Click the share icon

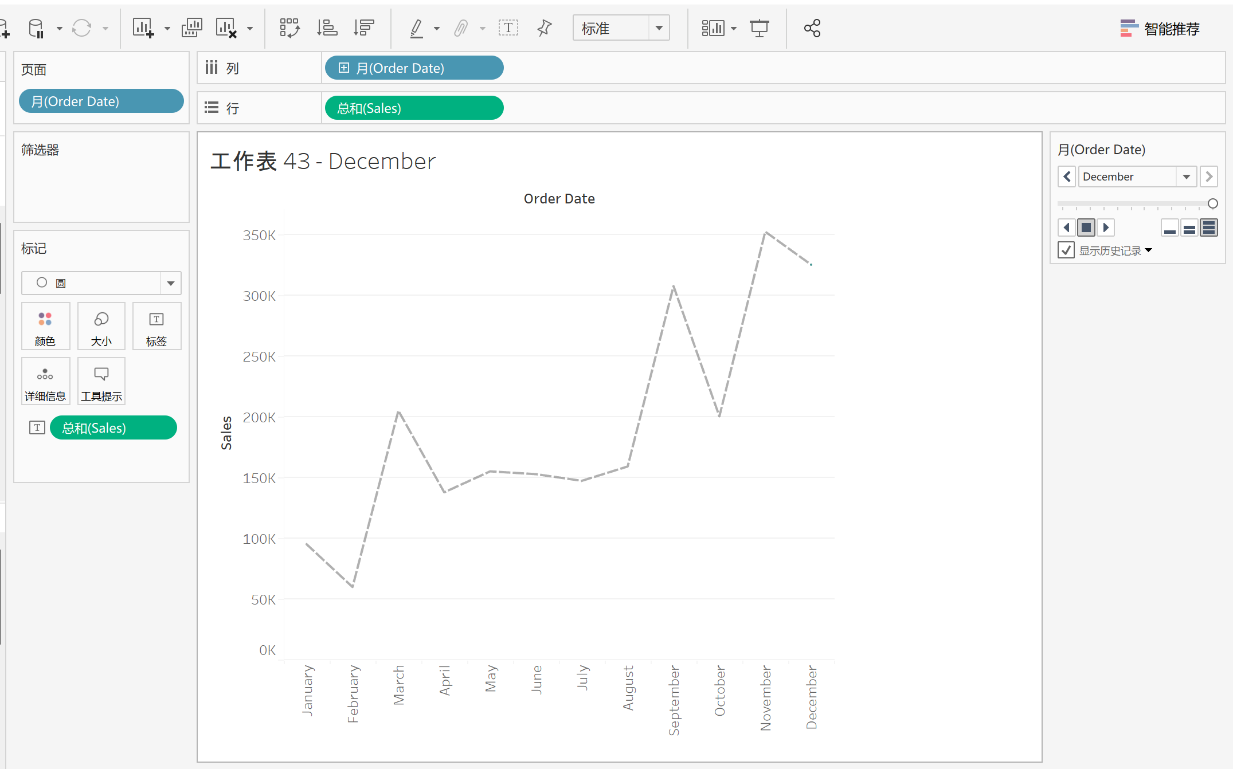click(812, 28)
